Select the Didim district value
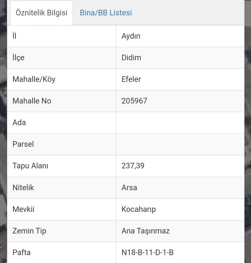251x263 pixels. (131, 58)
